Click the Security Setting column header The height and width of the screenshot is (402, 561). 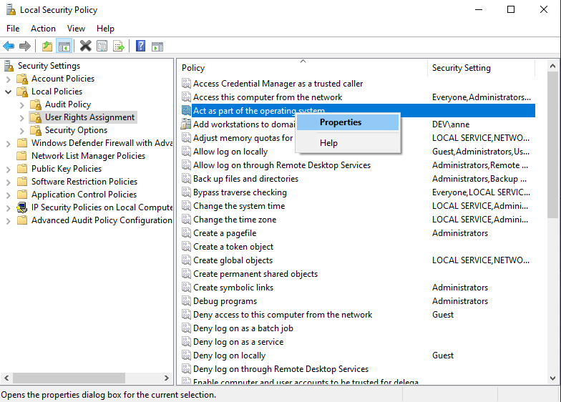(462, 68)
